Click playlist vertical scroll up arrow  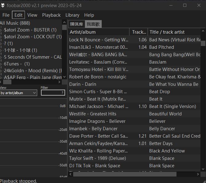tap(203, 31)
